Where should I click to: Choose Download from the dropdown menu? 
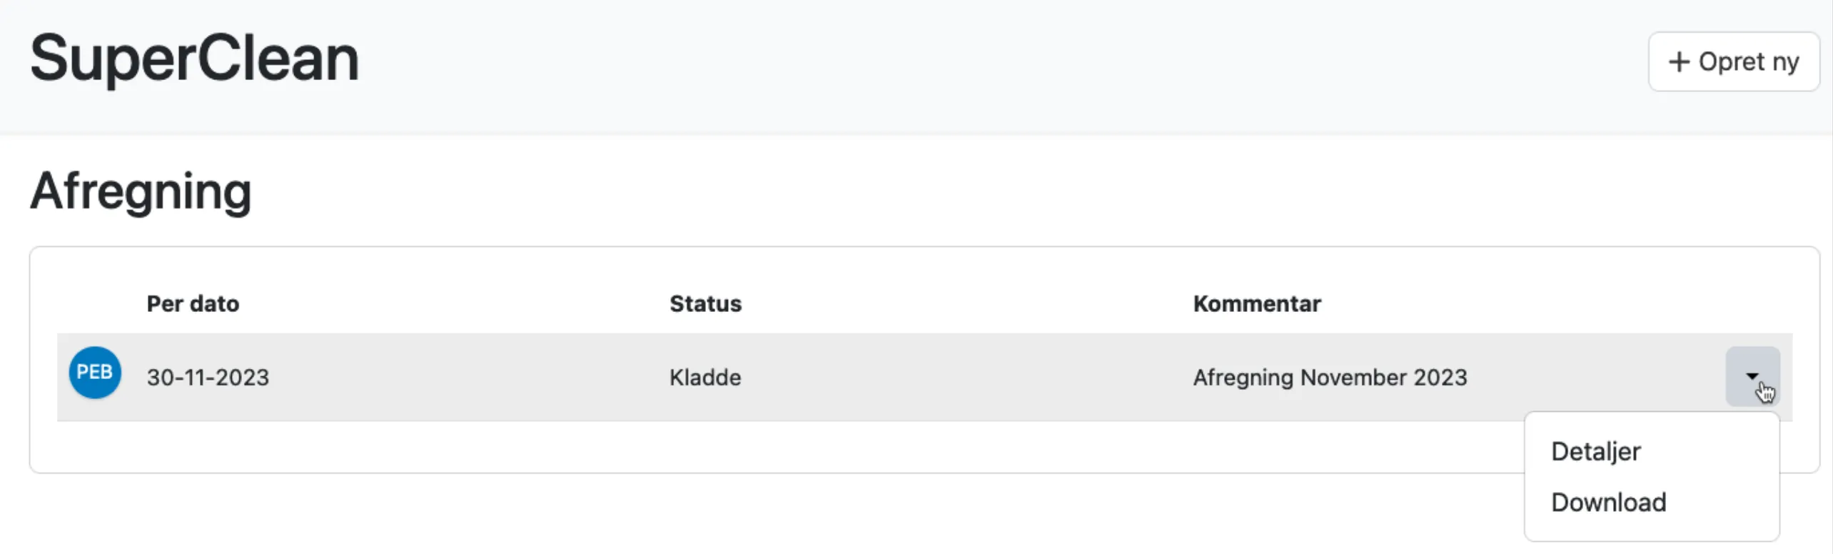pos(1609,503)
